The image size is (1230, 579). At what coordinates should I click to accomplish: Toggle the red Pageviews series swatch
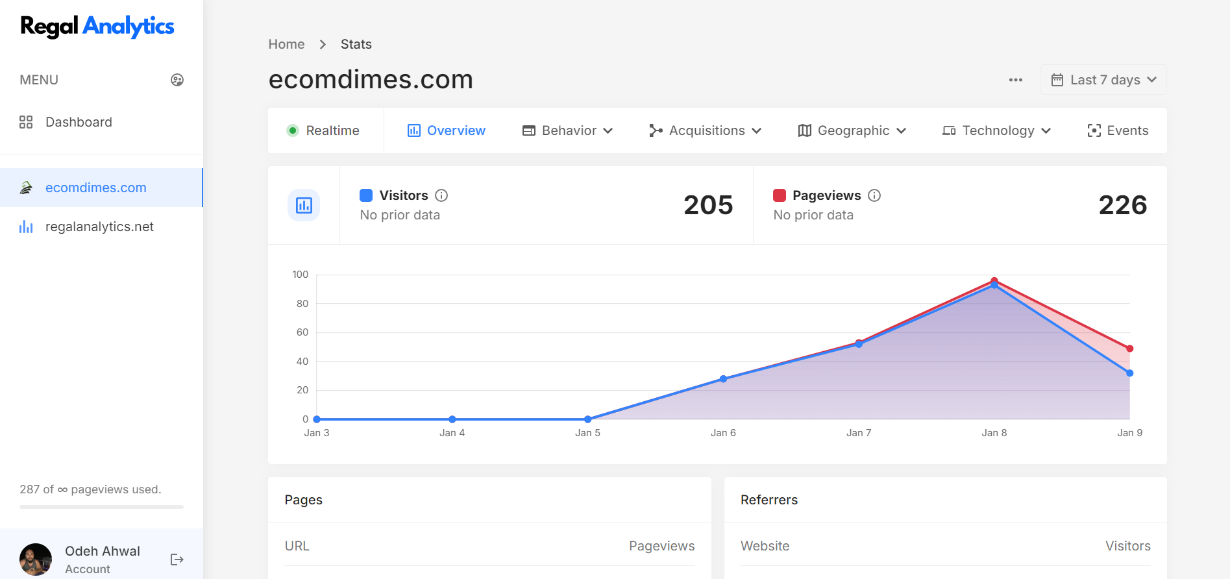[780, 195]
